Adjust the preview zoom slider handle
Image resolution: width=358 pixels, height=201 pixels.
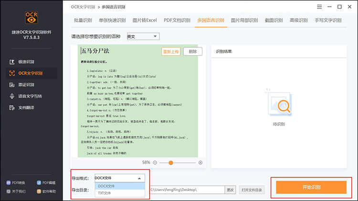click(x=171, y=163)
